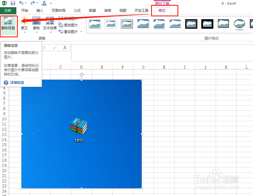Select column J header
The width and height of the screenshot is (253, 196).
pos(205,67)
